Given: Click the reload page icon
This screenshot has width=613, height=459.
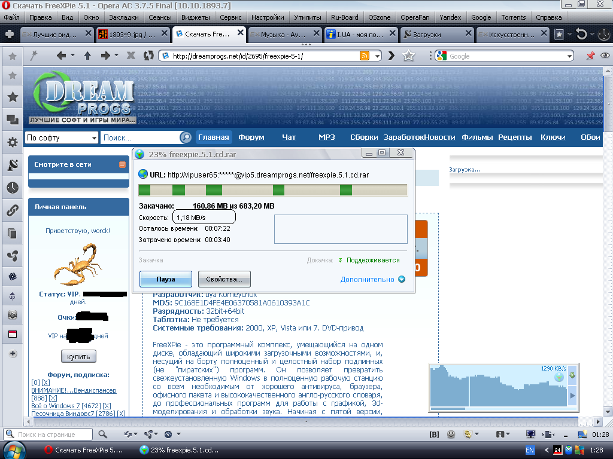Looking at the screenshot, I should point(148,56).
